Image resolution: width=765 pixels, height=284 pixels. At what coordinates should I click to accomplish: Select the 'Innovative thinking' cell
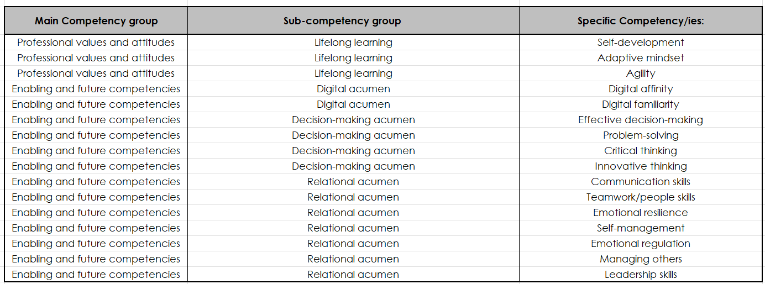[x=640, y=166]
